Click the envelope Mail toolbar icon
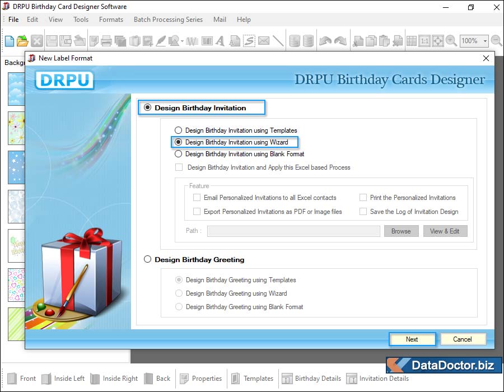The width and height of the screenshot is (504, 392). pyautogui.click(x=264, y=41)
